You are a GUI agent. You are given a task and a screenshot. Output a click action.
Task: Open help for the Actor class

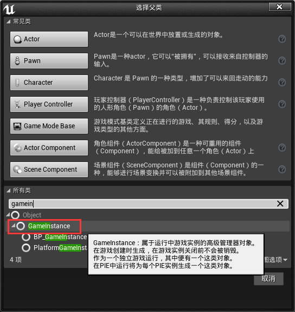tap(282, 39)
